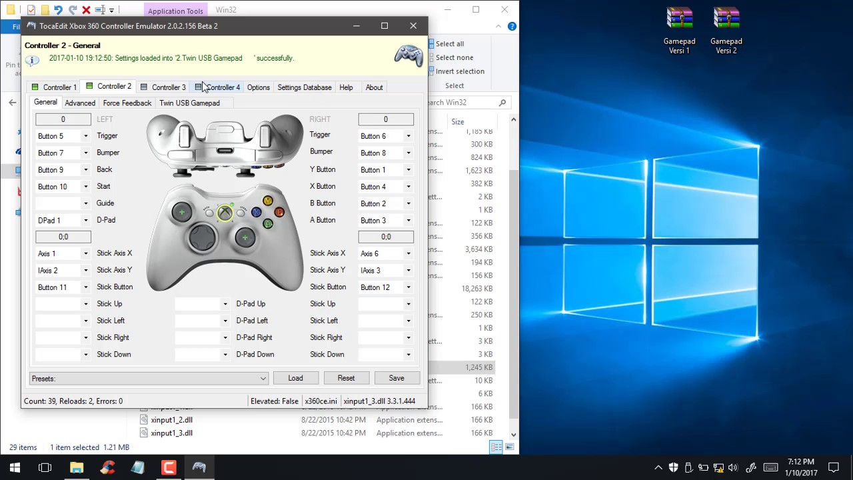Open File Explorer from the taskbar

[x=77, y=467]
